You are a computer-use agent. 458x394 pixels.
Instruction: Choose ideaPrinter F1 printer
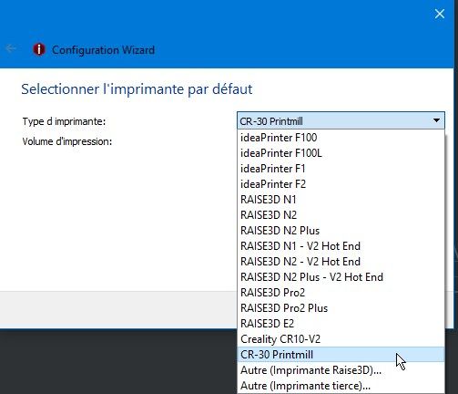pos(341,169)
